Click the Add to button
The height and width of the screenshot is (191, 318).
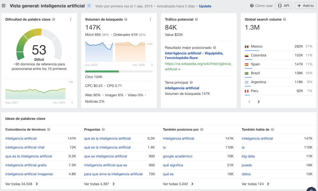click(305, 5)
